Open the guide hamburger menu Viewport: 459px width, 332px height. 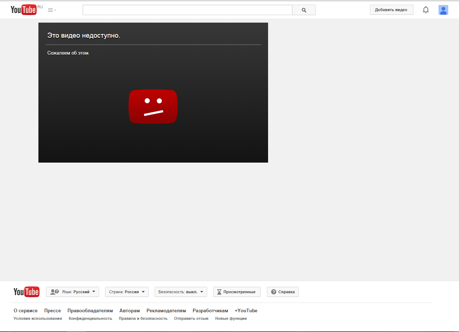coord(52,10)
